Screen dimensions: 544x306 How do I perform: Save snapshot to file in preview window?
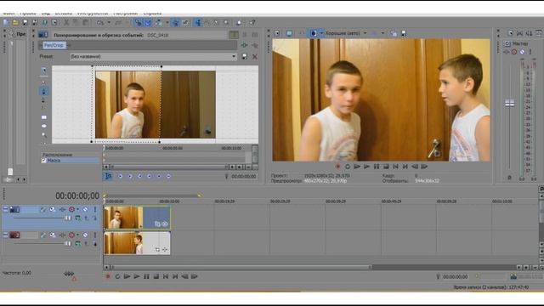click(x=404, y=33)
